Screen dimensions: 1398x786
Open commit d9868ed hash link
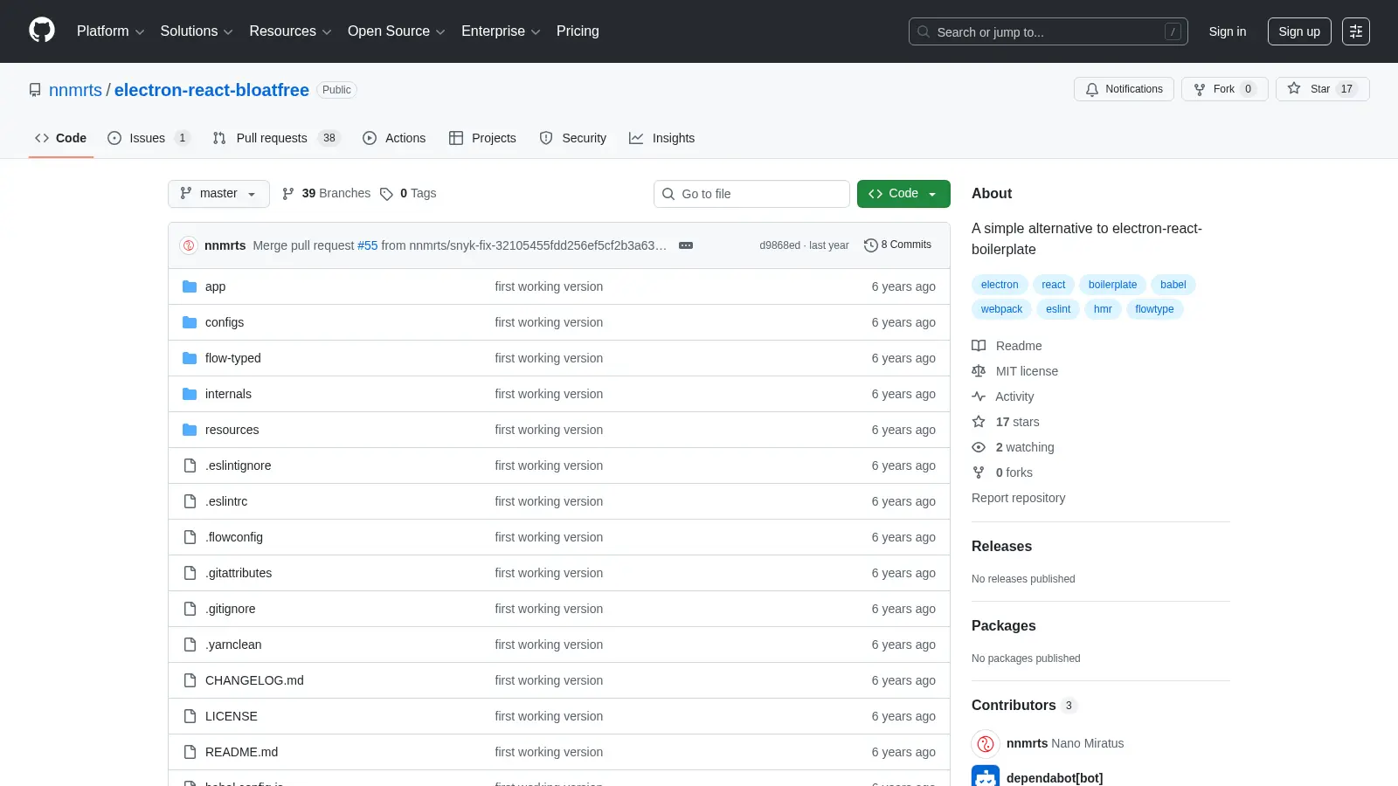[x=779, y=245]
